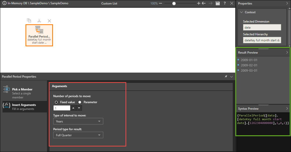This screenshot has height=152, width=291.
Task: Cut the node with scissors icon
Action: pos(39,21)
